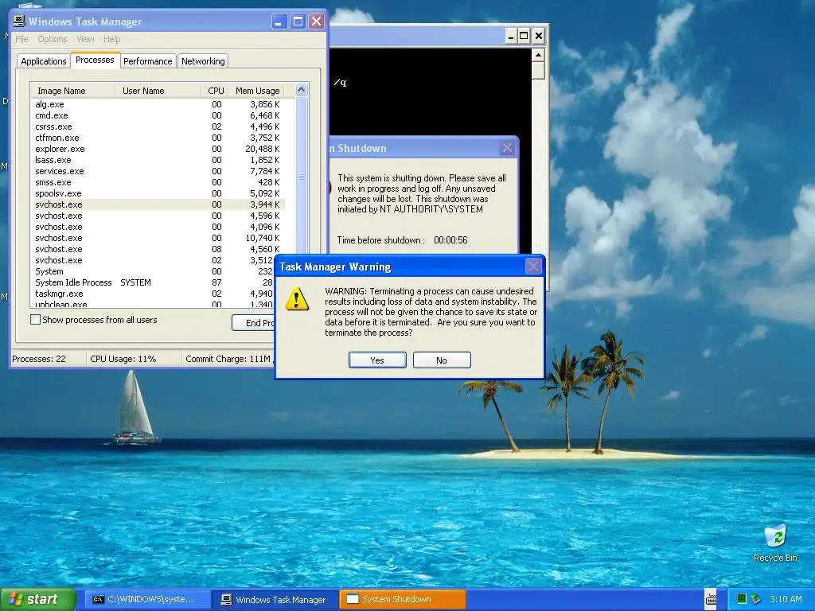Select the System Idle Process row

[x=153, y=282]
